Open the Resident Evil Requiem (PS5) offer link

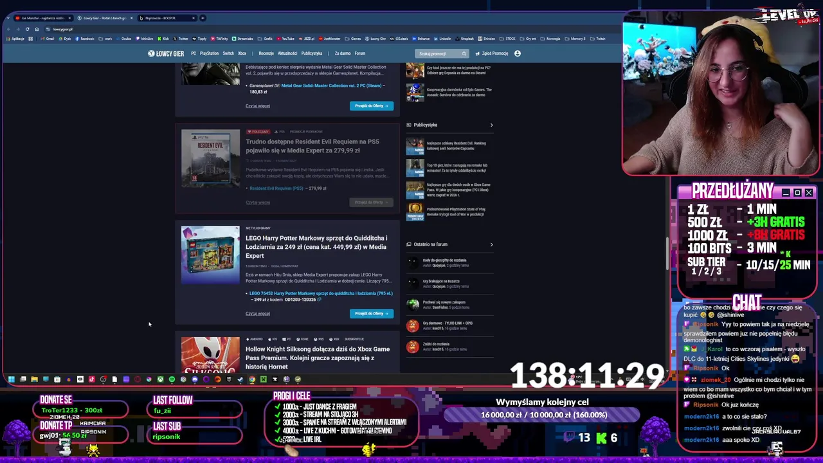[x=276, y=188]
